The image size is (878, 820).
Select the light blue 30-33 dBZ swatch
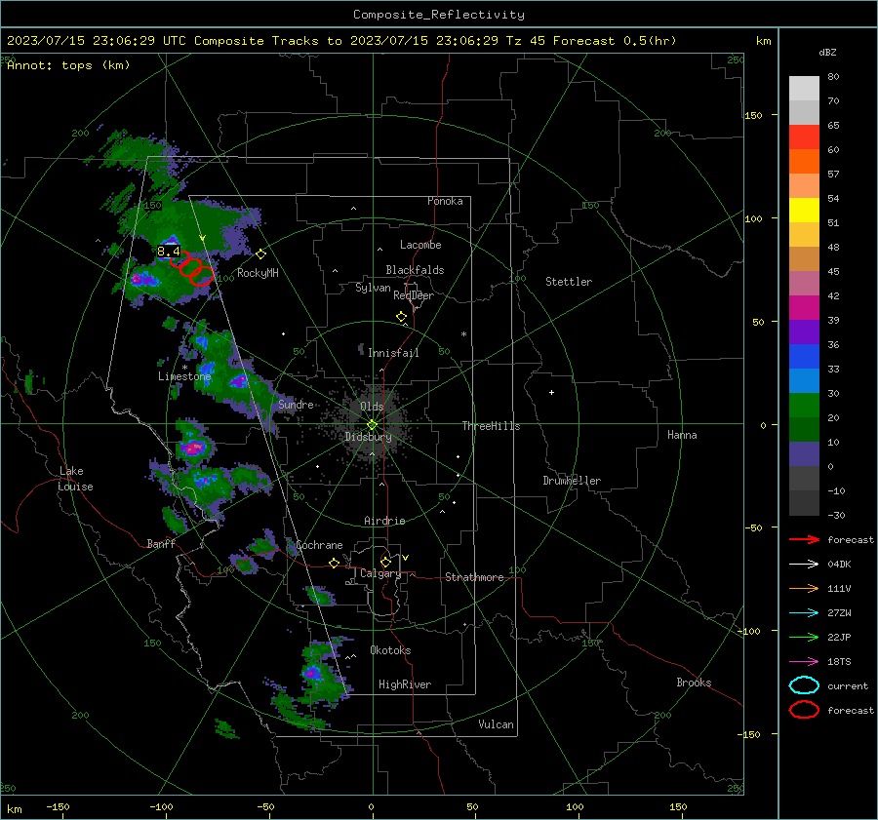(804, 380)
